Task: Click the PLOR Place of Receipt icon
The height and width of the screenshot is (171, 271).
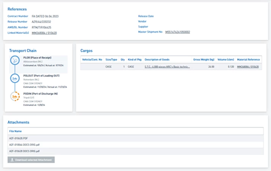Action: pos(15,60)
